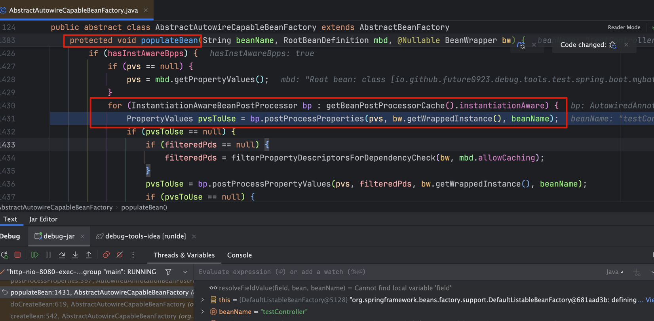Open the Threads & Variables tab
The image size is (654, 321).
click(184, 255)
